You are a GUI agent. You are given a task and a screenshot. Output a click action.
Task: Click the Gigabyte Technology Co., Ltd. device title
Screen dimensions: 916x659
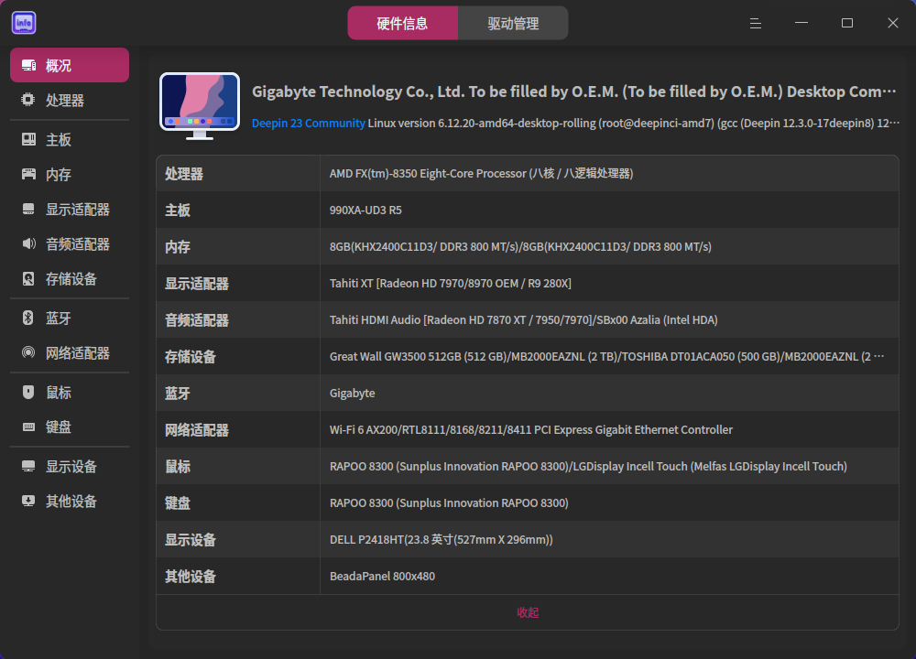(x=573, y=92)
